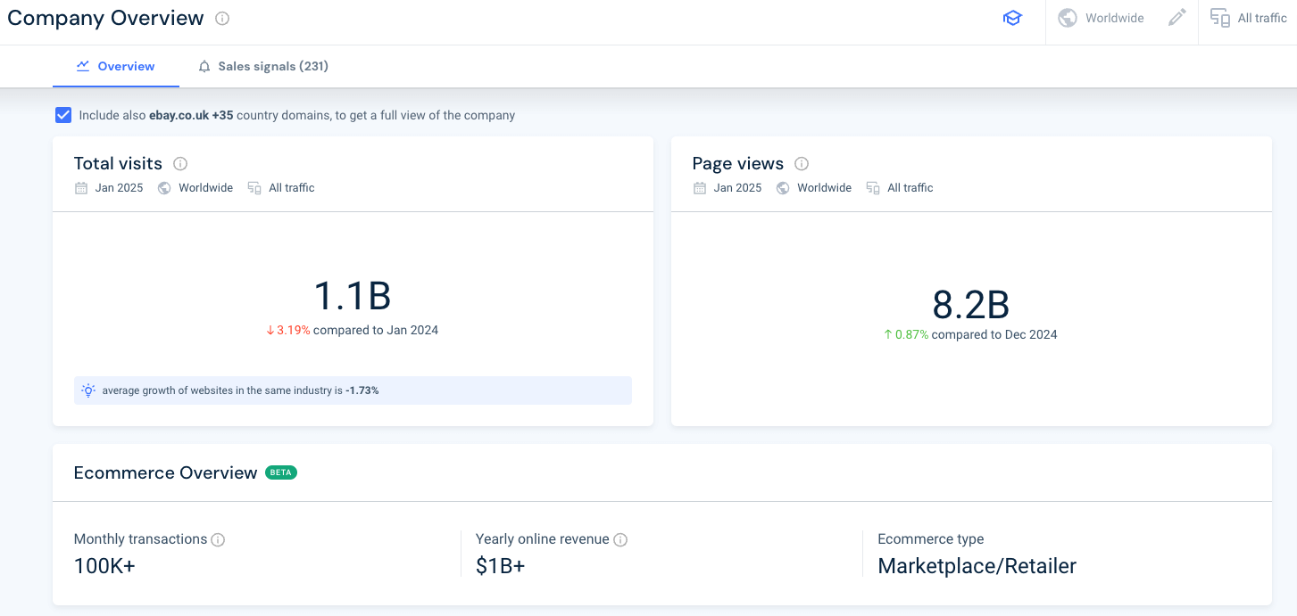Click the BETA badge on Ecommerce Overview
The image size is (1297, 616).
click(x=281, y=472)
